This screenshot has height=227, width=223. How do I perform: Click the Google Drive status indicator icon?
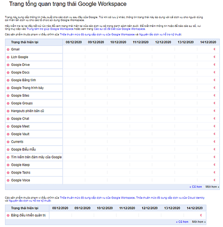[8, 65]
